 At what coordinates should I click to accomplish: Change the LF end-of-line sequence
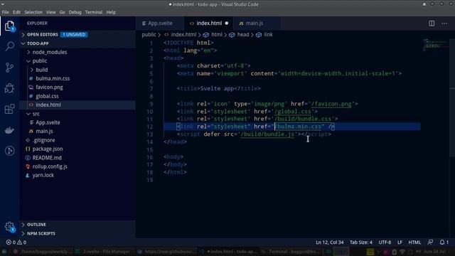[400, 242]
